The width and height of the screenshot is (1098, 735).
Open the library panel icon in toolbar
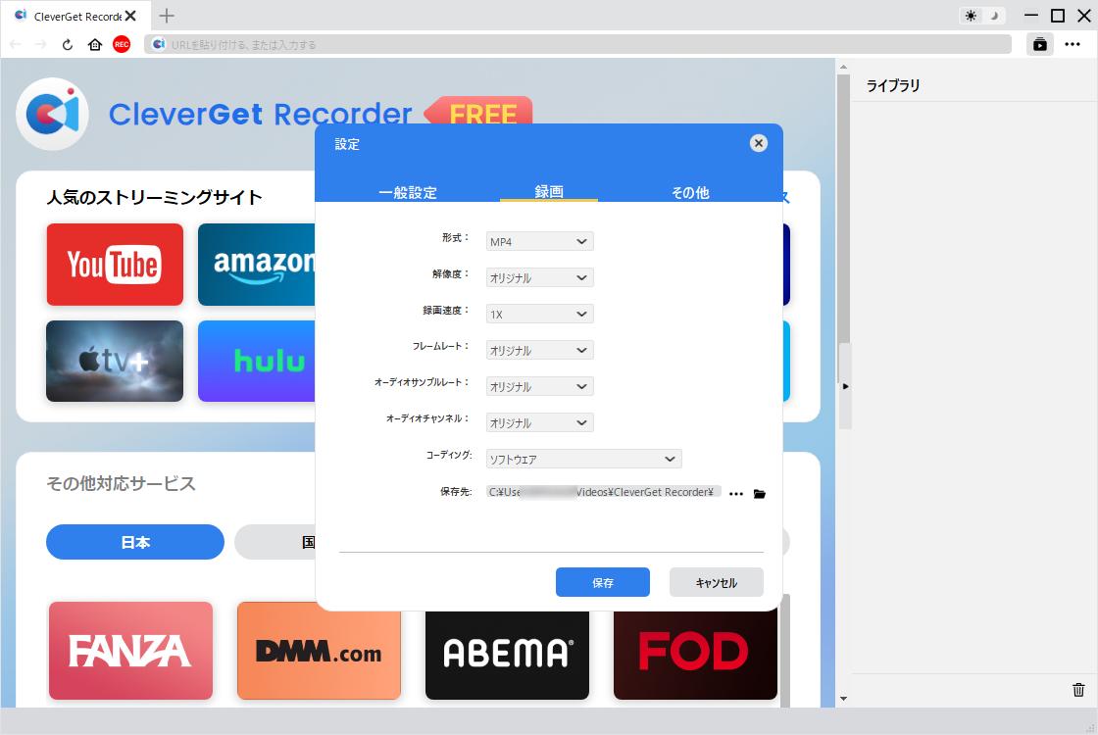coord(1040,44)
